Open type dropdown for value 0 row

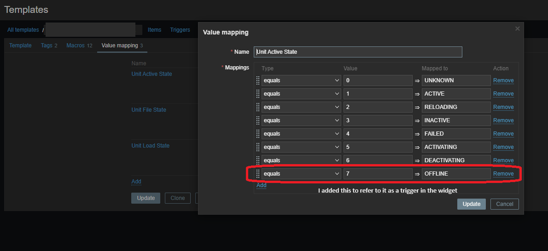pyautogui.click(x=301, y=80)
